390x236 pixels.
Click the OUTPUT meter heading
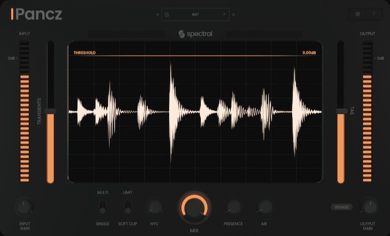tap(368, 34)
